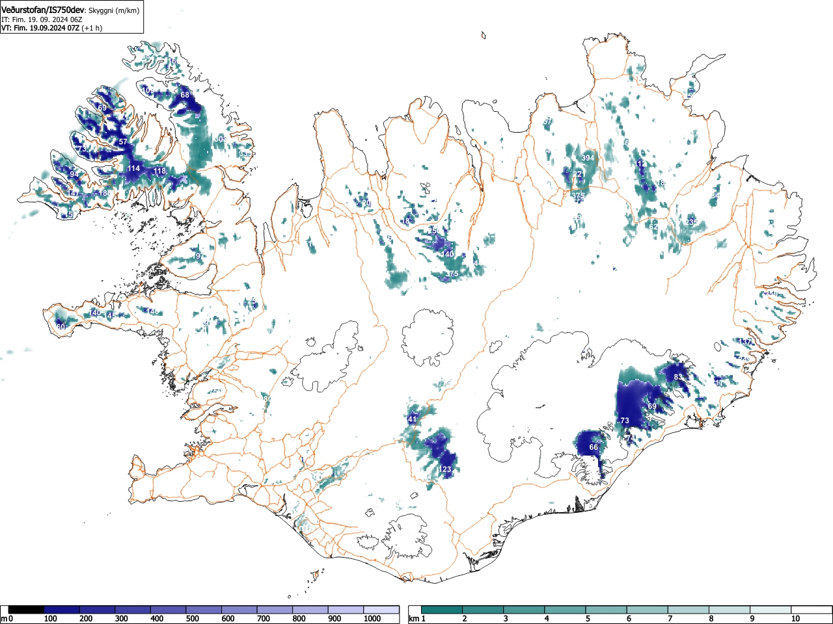Viewport: 833px width, 624px height.
Task: Click the dark blue 100–200 m legend swatch
Action: pos(62,610)
